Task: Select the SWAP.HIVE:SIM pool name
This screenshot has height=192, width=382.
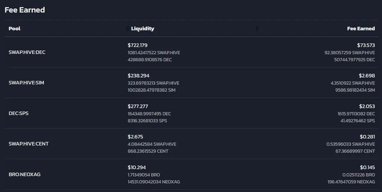Action: point(26,83)
